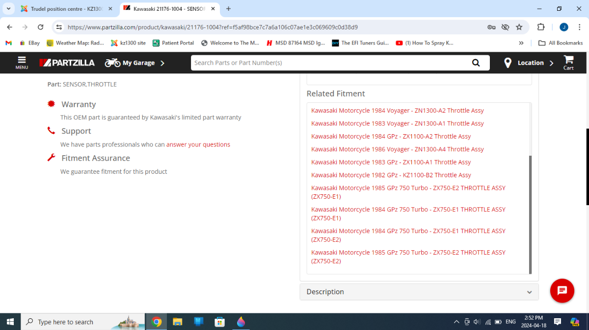
Task: Click the red chat bubble button
Action: 562,291
